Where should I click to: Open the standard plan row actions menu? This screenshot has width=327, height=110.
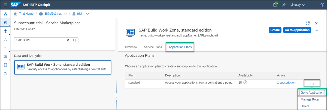click(312, 84)
